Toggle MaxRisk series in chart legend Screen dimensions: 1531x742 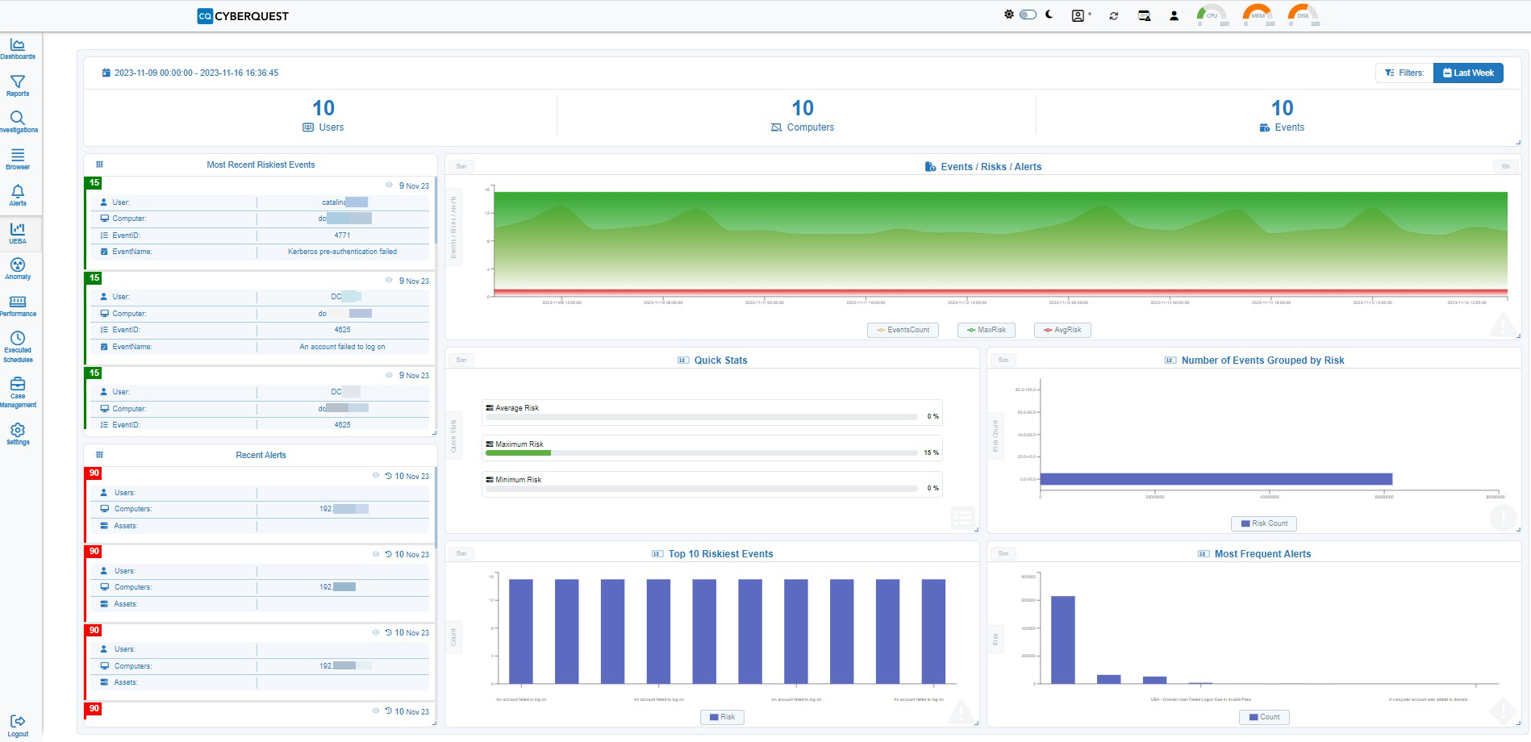pos(987,330)
